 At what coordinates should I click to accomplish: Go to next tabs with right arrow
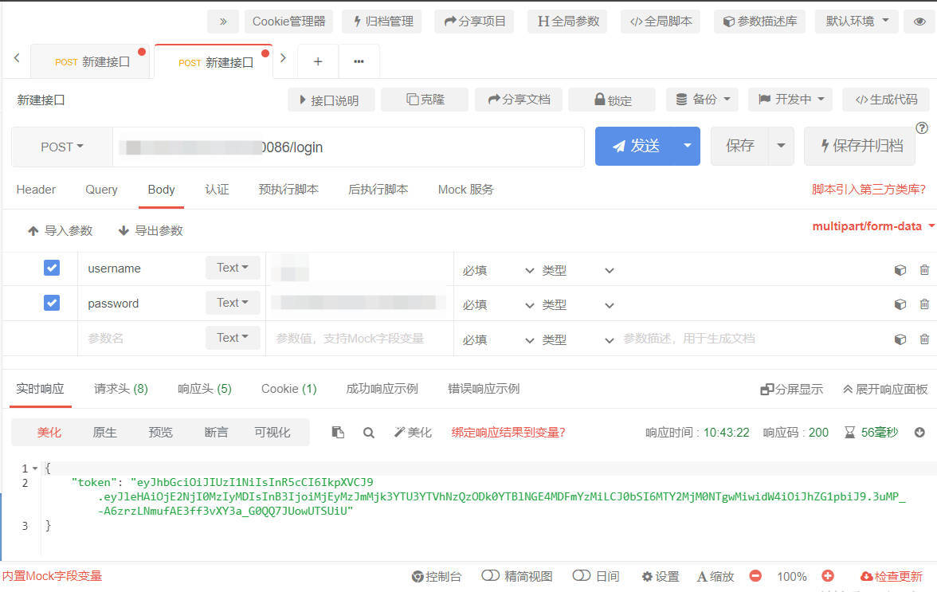pos(284,58)
